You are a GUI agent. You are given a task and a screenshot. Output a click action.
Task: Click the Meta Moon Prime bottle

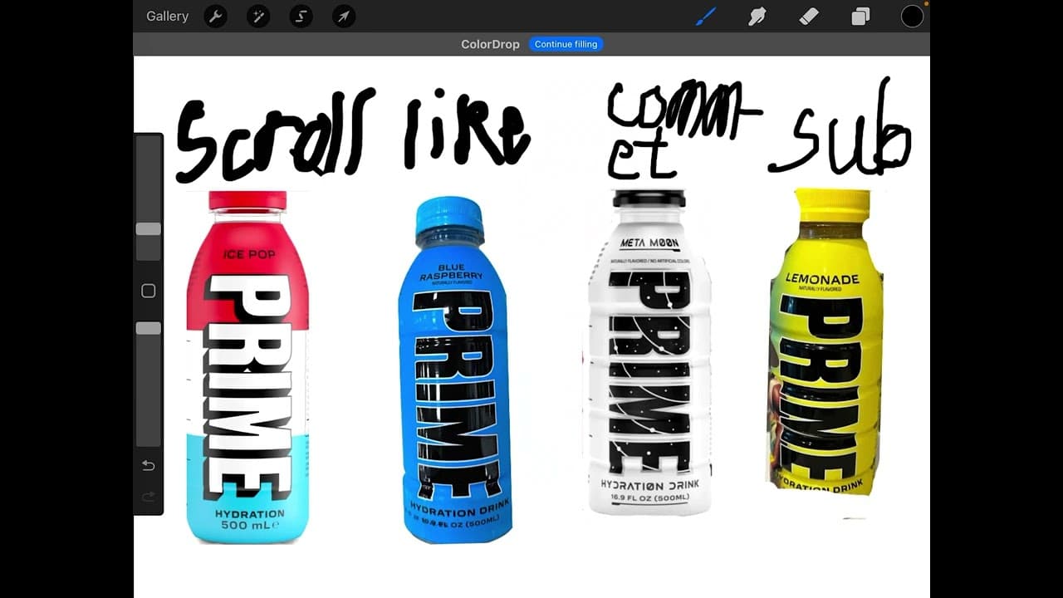649,352
